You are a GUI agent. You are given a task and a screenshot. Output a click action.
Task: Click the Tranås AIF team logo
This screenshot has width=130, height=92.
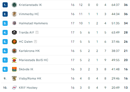[x=14, y=32]
